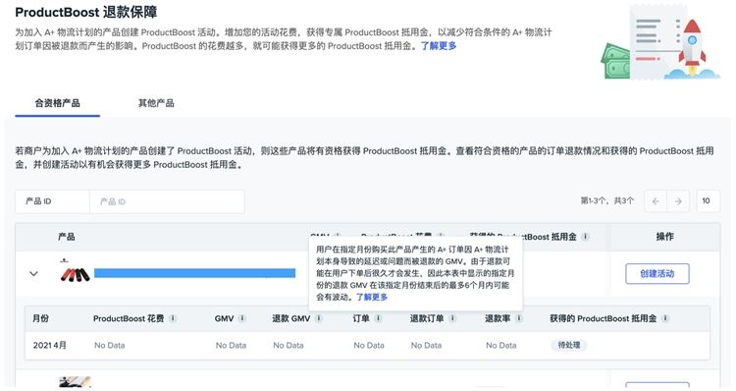736x391 pixels.
Task: Click info icon beside main header ProductBoost 抵用金
Action: 585,237
